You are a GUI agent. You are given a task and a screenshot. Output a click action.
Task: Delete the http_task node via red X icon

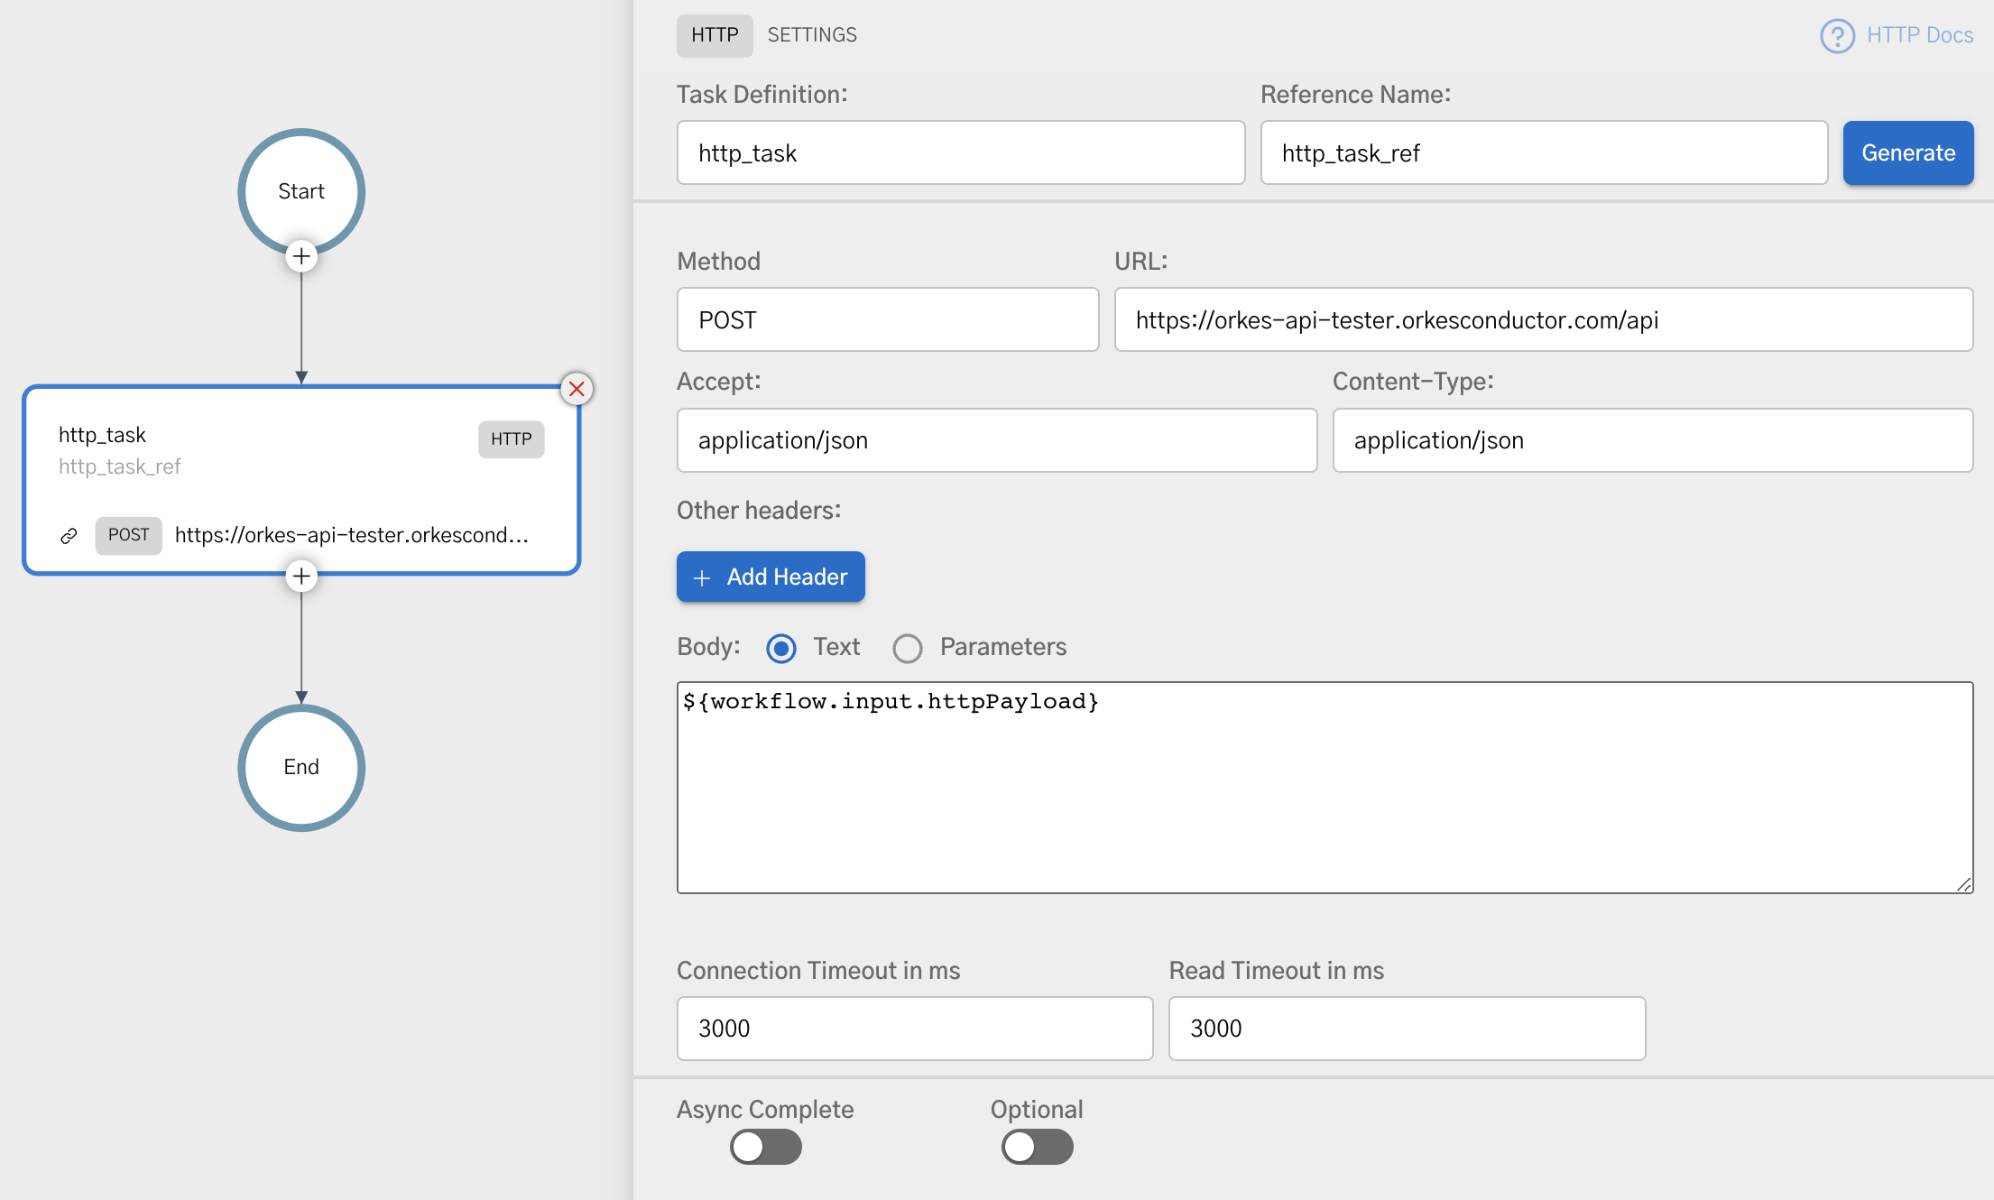577,389
